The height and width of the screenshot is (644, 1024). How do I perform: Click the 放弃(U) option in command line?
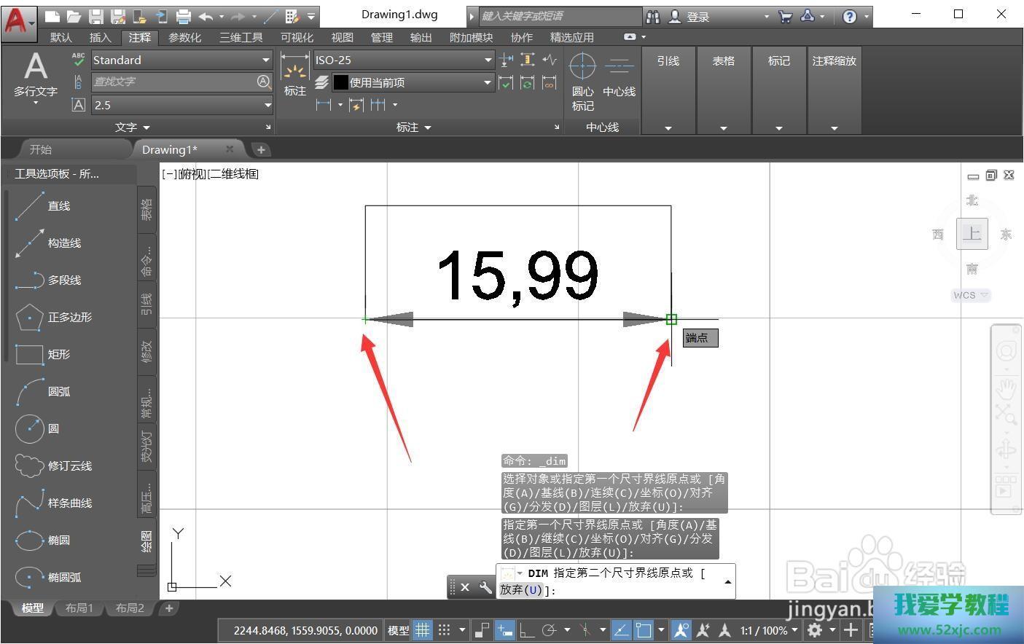521,590
